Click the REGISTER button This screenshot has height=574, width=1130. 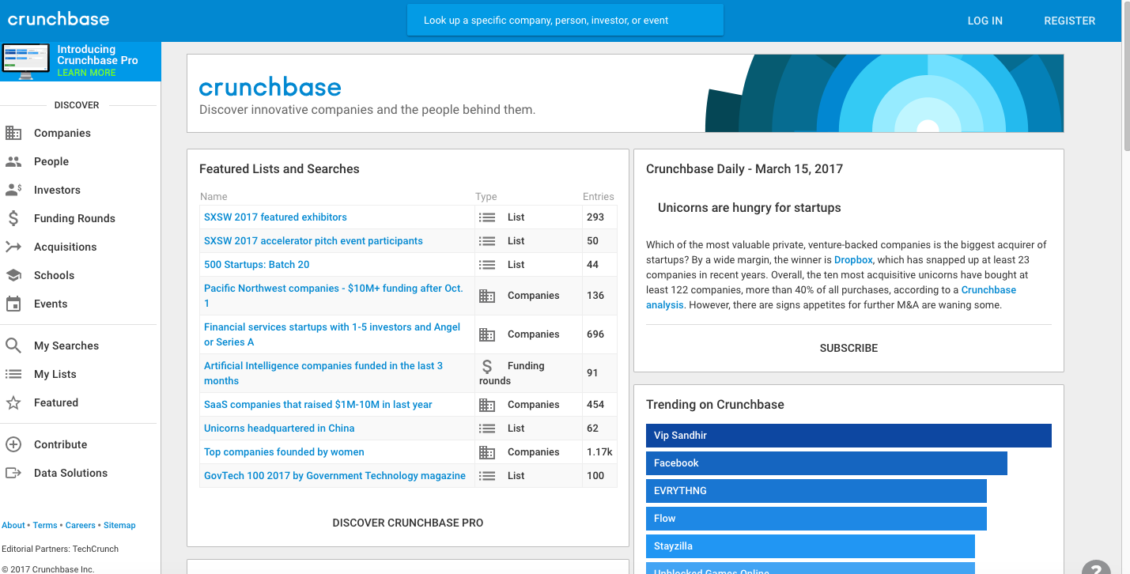1069,21
